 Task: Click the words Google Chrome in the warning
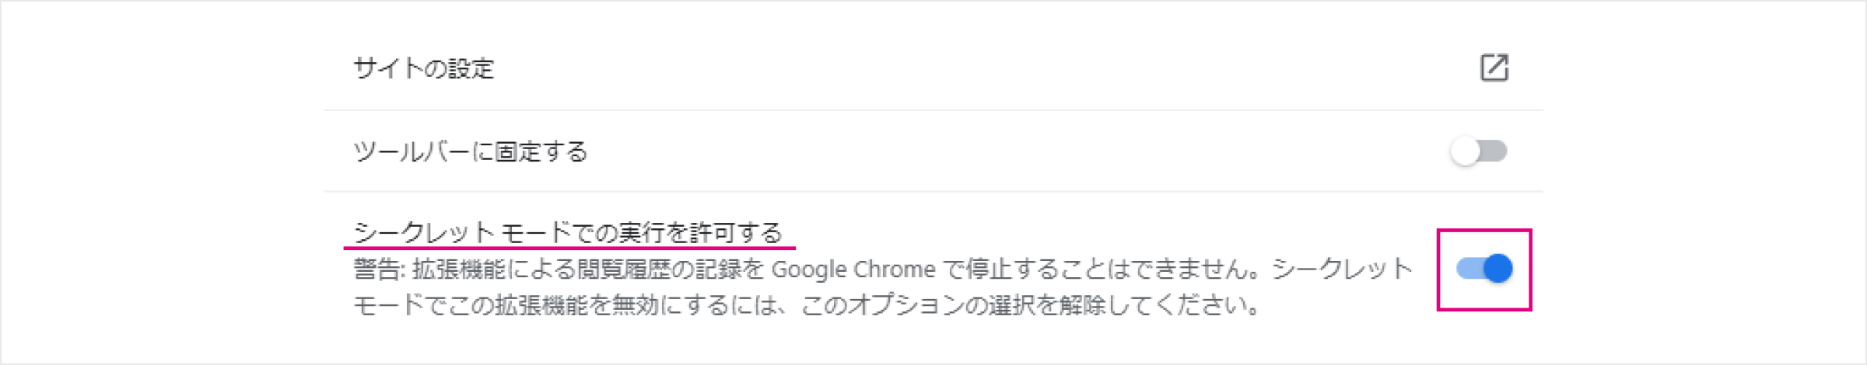[x=853, y=269]
